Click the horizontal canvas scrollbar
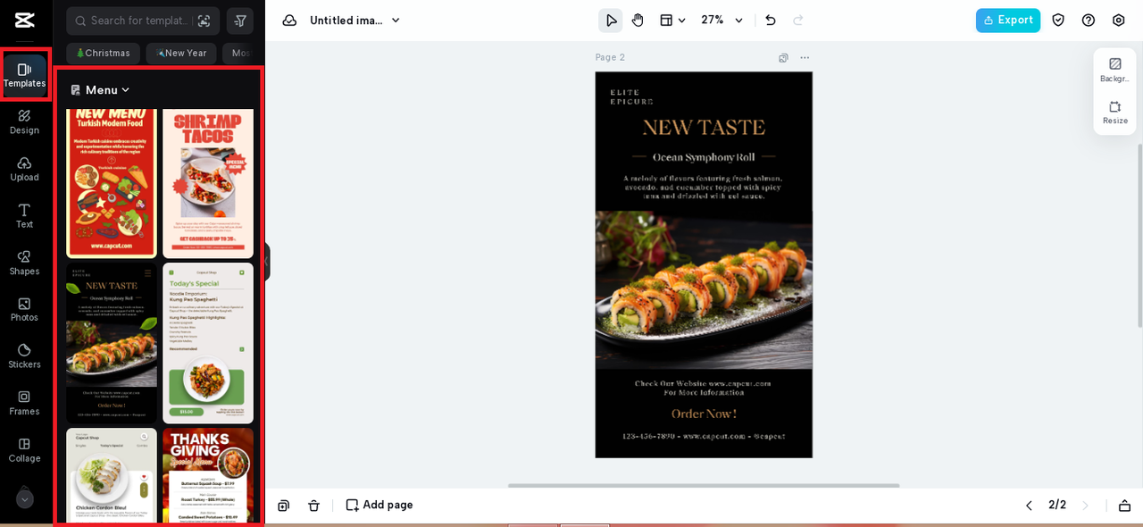This screenshot has height=527, width=1143. coord(704,486)
